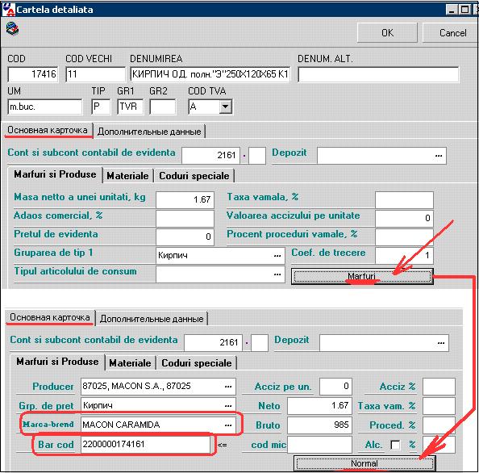Select lower Marfuri si Produse tab
The width and height of the screenshot is (479, 473).
(x=57, y=362)
